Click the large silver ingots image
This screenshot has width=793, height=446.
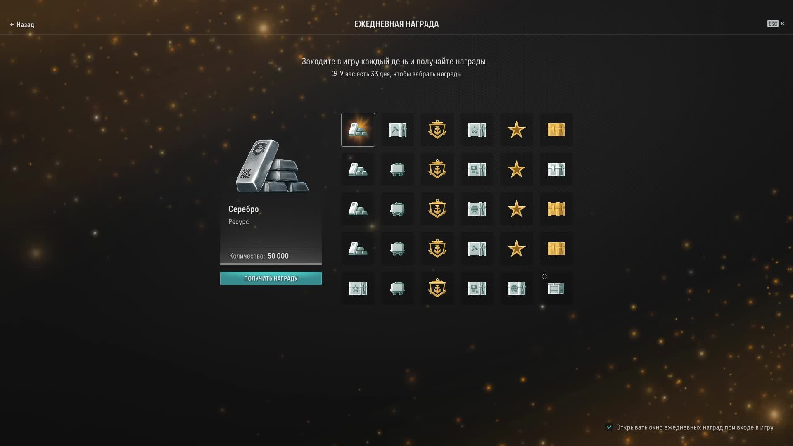click(x=272, y=166)
